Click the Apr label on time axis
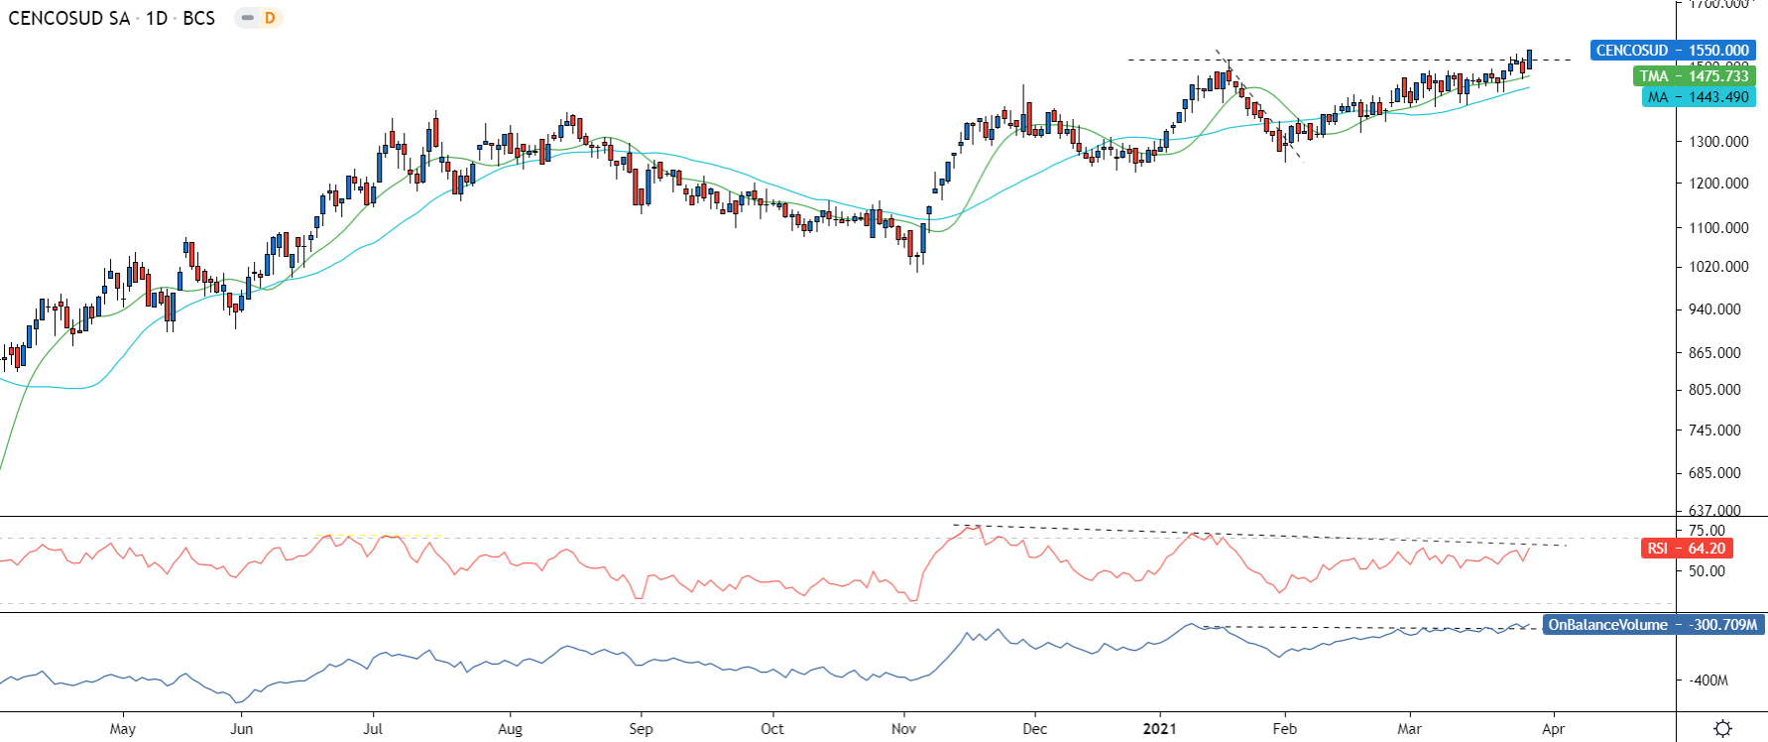This screenshot has width=1768, height=742. (1554, 729)
